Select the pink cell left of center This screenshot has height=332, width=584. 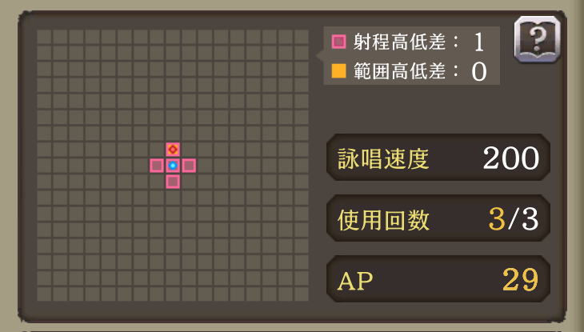[x=157, y=166]
